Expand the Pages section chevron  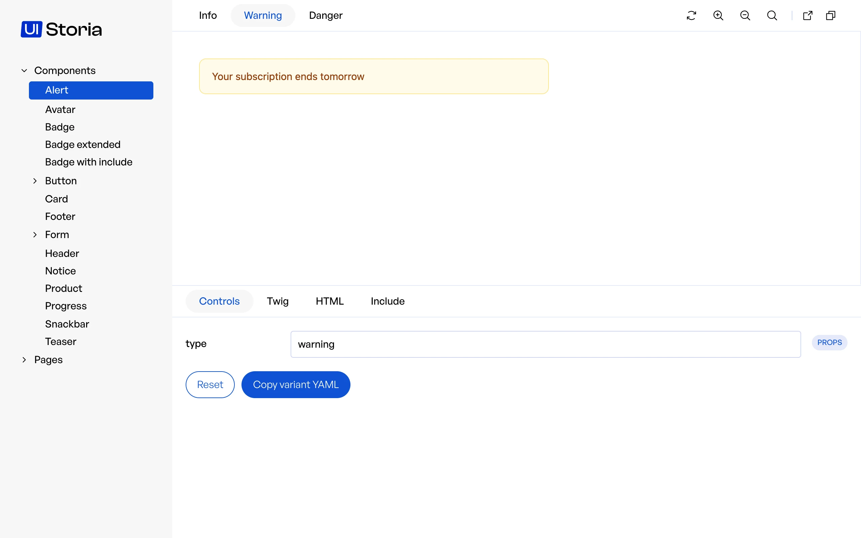(x=24, y=360)
